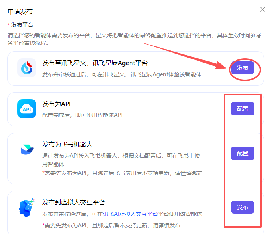This screenshot has height=234, width=269.
Task: Click the 申请发布 dialog heading
Action: coord(20,12)
